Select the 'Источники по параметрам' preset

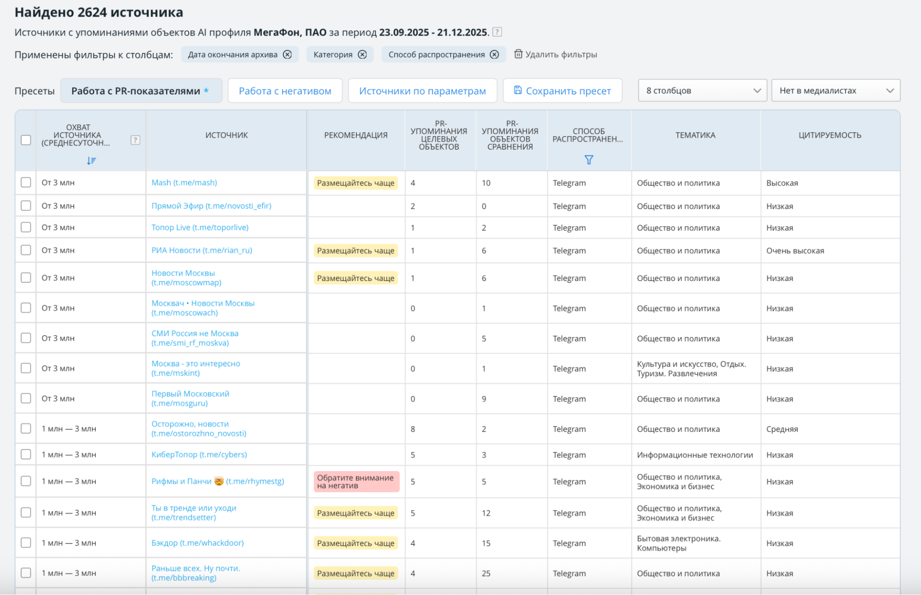422,91
